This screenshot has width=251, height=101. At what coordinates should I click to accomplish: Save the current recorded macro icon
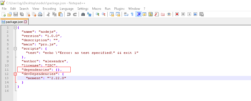201,14
